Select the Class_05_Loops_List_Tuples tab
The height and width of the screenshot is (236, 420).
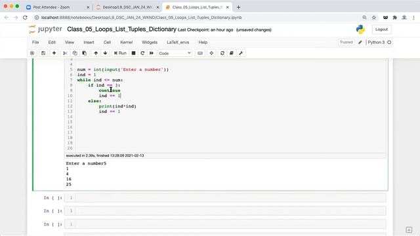[x=197, y=7]
